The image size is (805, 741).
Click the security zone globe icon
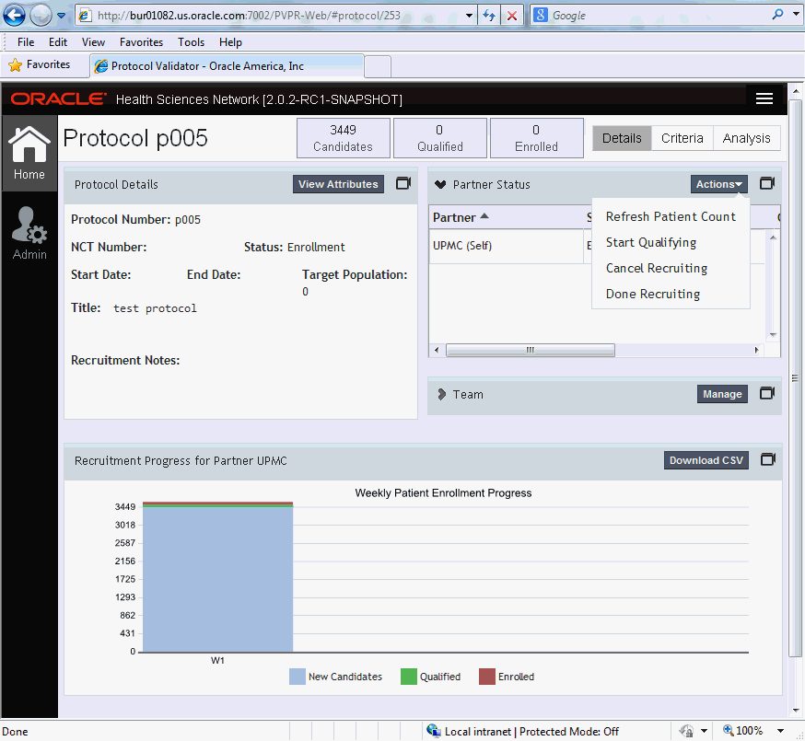tap(434, 730)
